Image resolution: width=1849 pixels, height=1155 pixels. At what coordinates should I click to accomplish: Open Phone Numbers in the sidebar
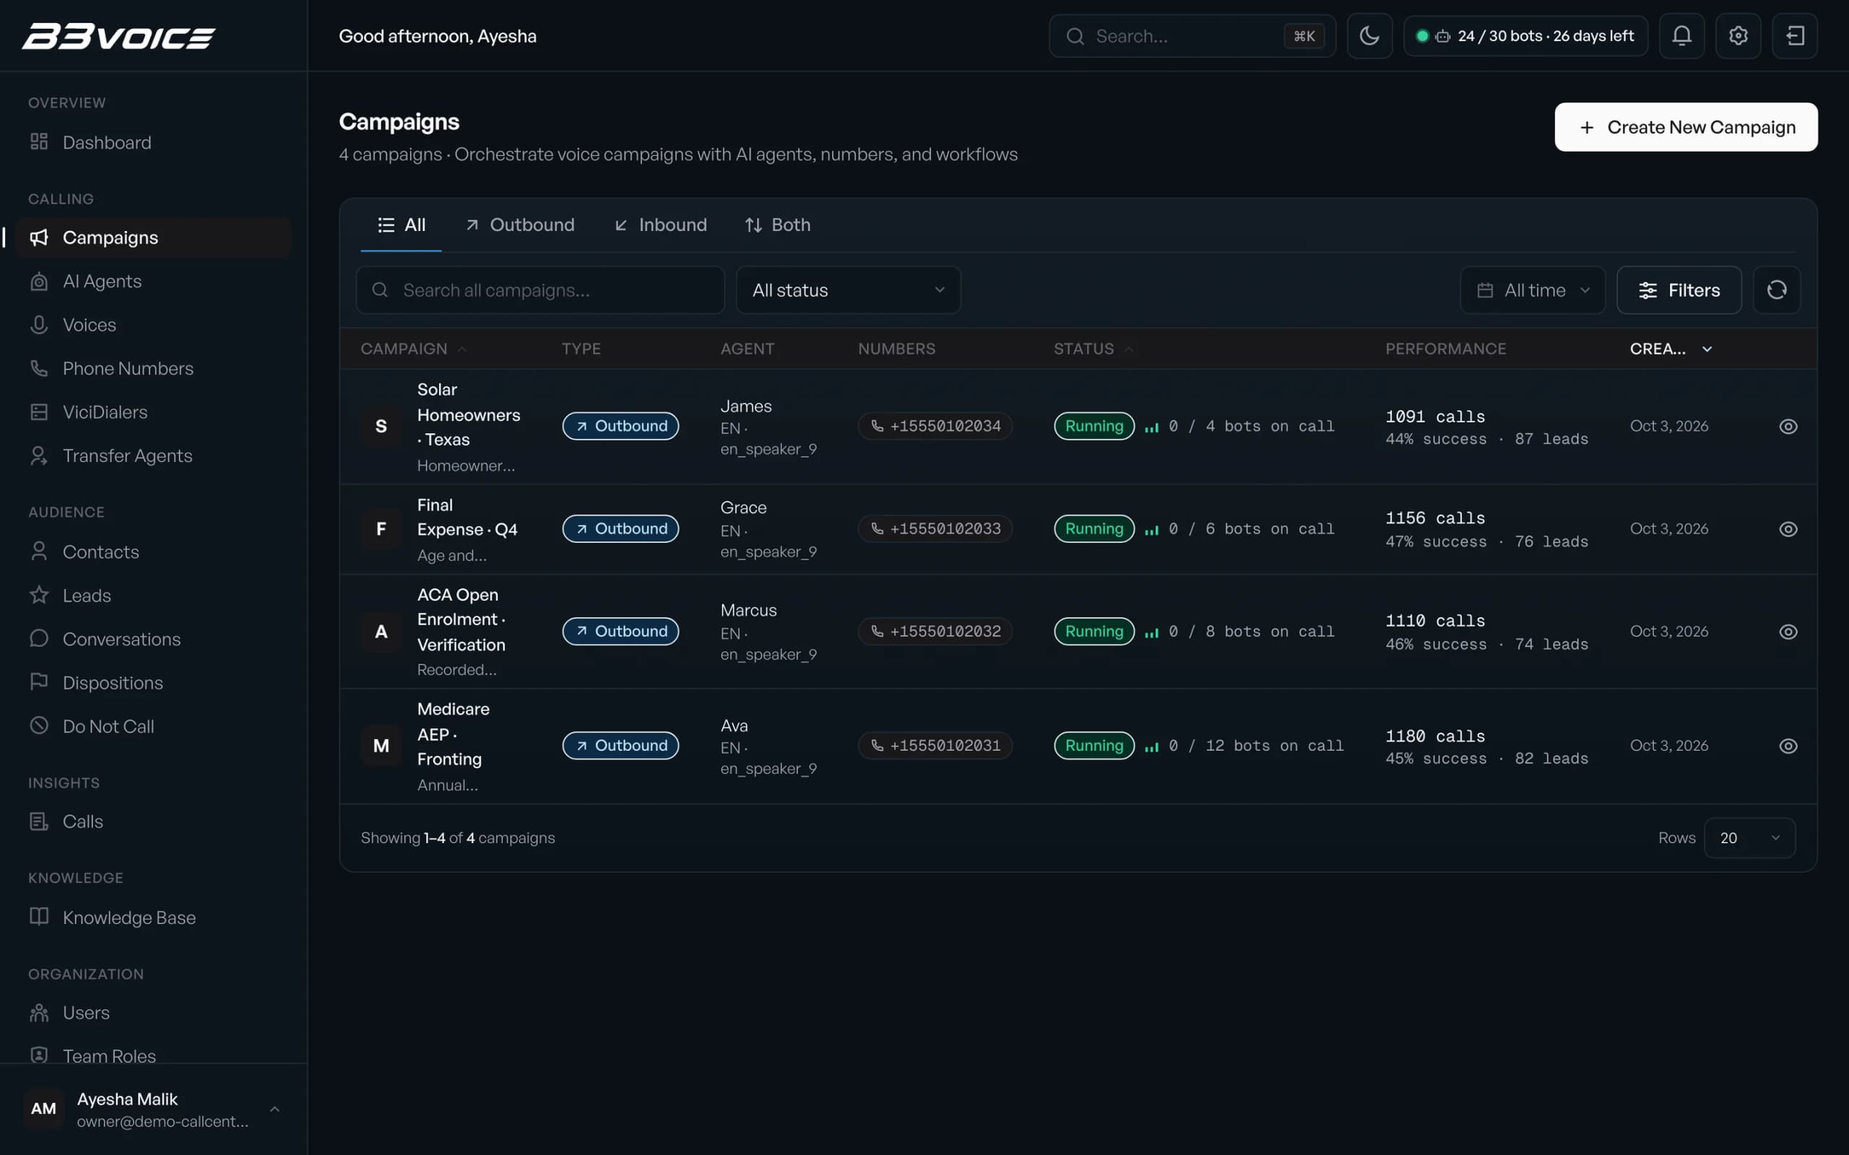pos(153,368)
